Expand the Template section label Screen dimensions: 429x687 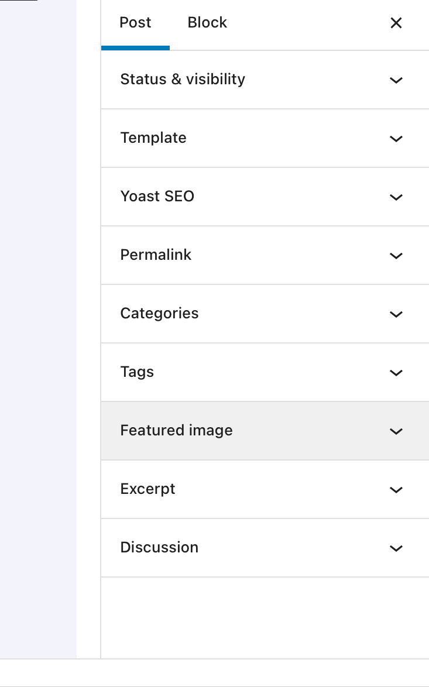tap(153, 138)
